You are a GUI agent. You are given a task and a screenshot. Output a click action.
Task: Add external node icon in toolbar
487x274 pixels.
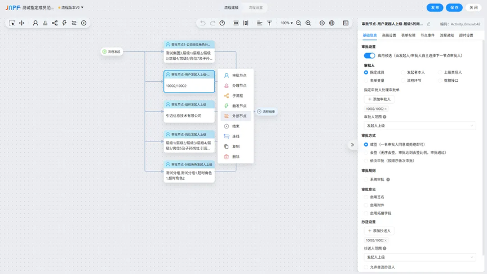pyautogui.click(x=74, y=23)
